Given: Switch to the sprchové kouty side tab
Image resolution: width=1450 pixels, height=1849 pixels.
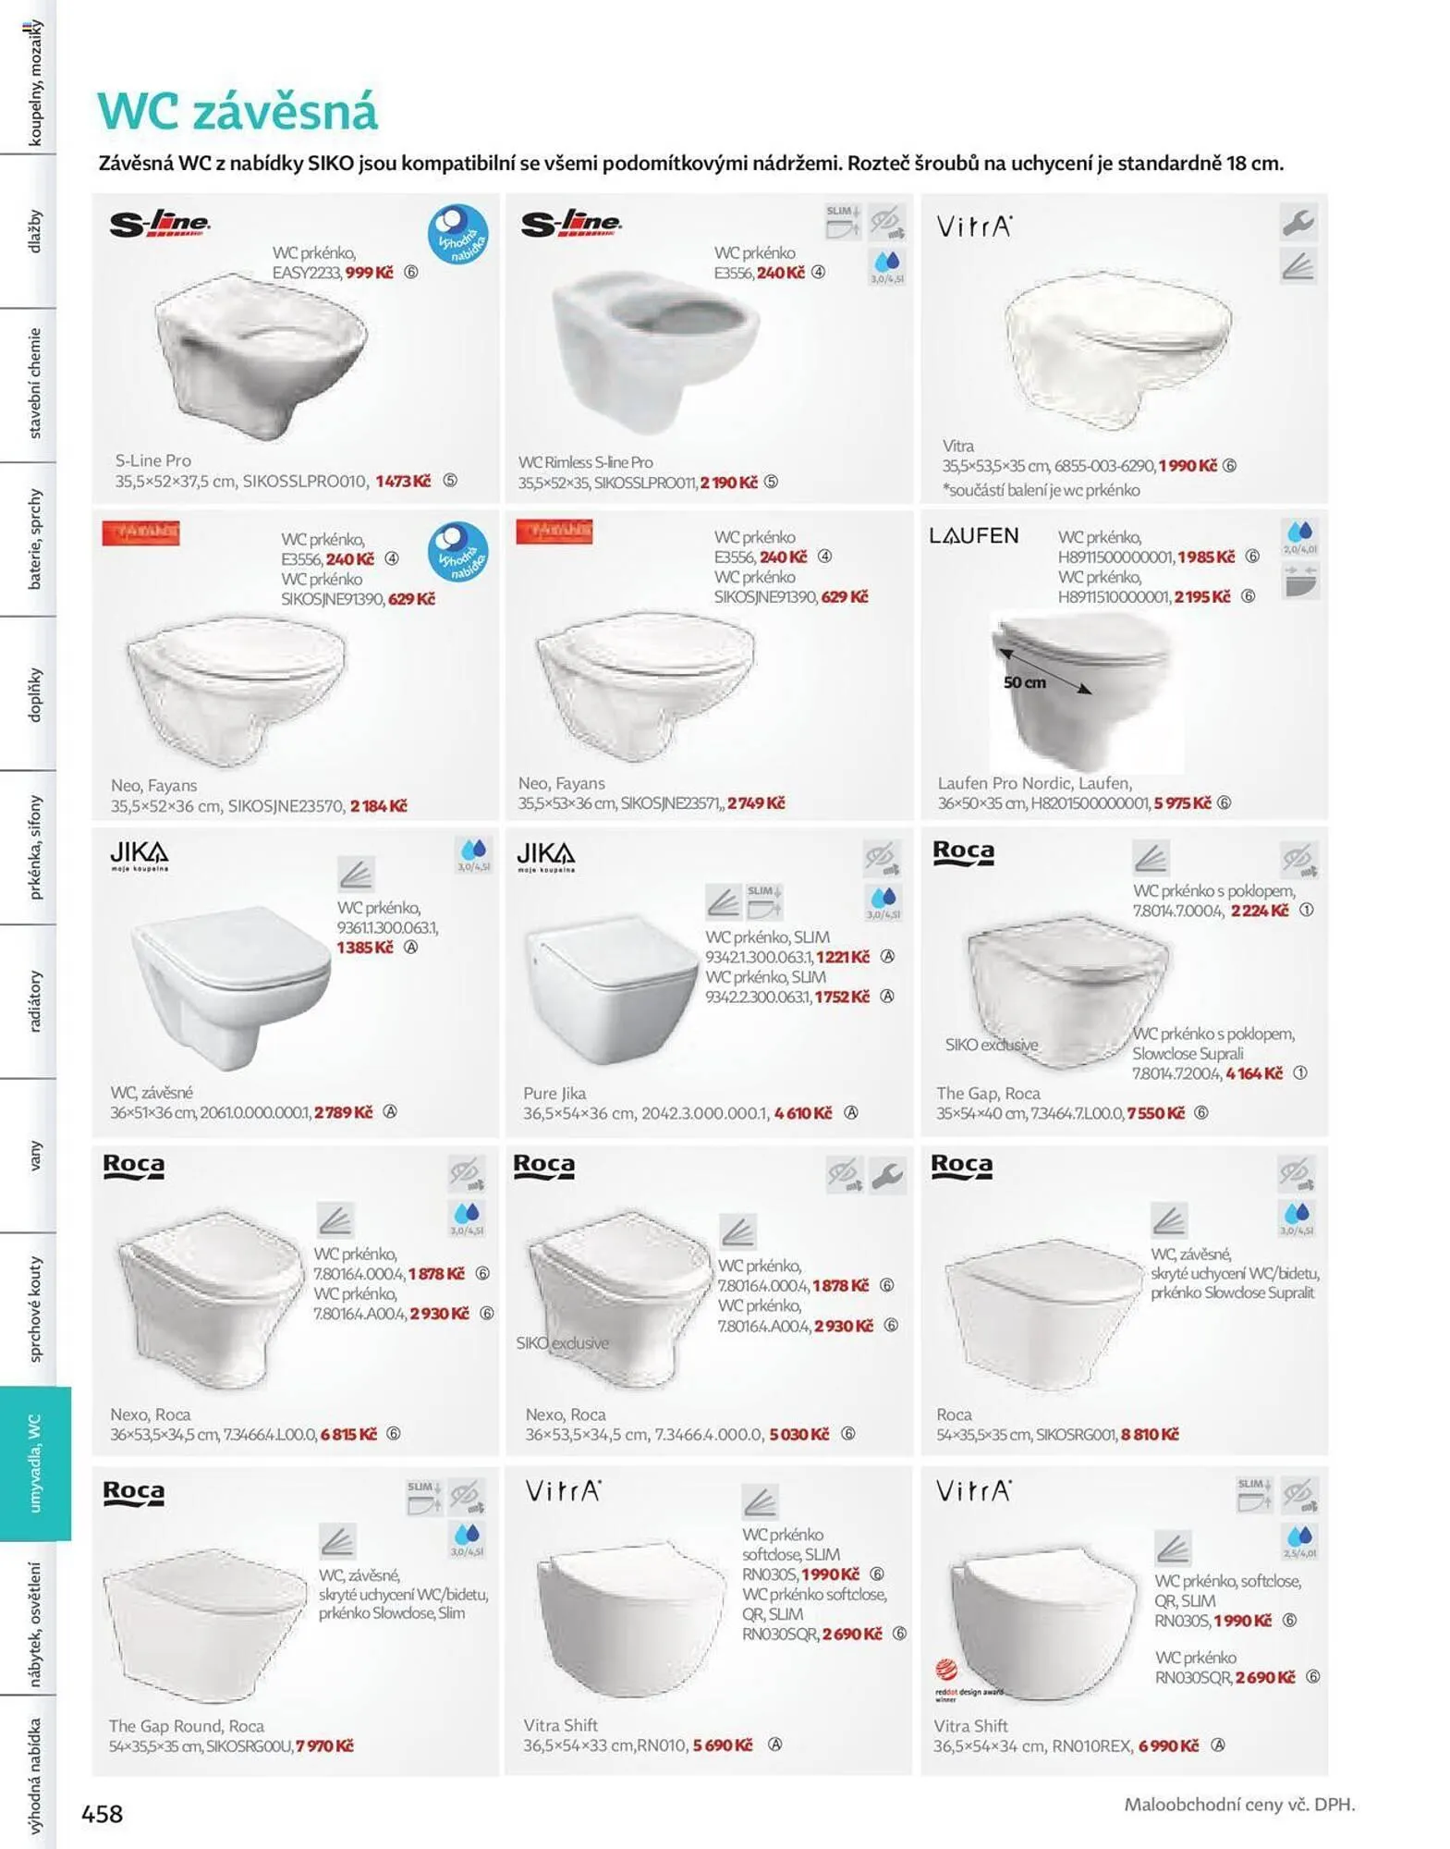Looking at the screenshot, I should [35, 1309].
